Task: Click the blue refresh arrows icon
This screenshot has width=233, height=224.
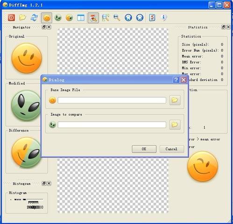Action: coord(34,18)
